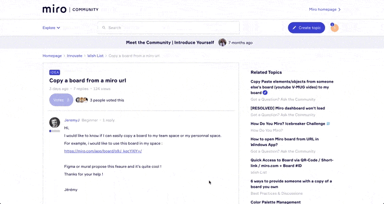The image size is (384, 204).
Task: Click the '3 people voted this' text
Action: pyautogui.click(x=107, y=100)
